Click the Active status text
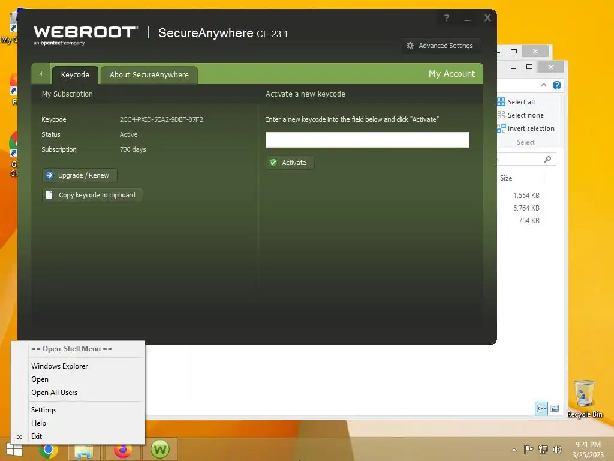The width and height of the screenshot is (614, 461). (128, 134)
